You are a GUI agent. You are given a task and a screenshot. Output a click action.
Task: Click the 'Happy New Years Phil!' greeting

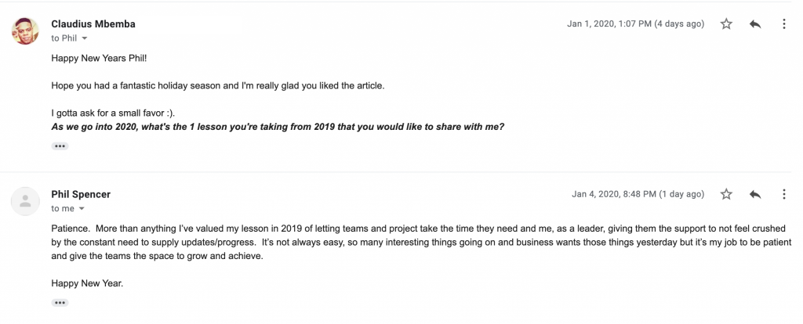[x=96, y=58]
